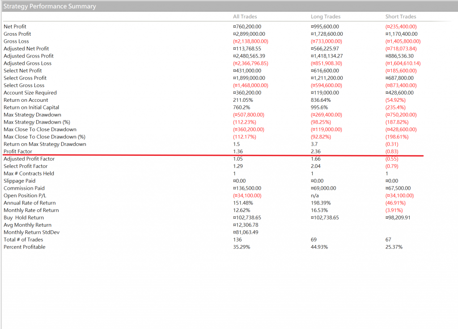Image resolution: width=458 pixels, height=329 pixels.
Task: Click the Total # of Trades label
Action: click(x=23, y=240)
